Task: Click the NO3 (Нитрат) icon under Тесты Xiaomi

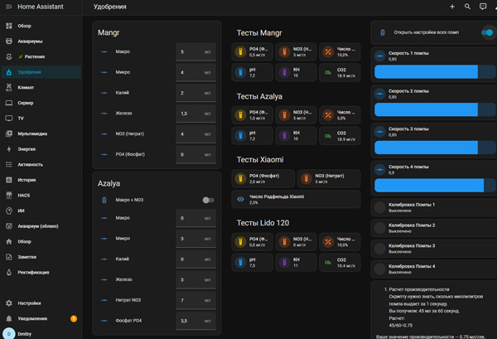Action: (x=306, y=178)
